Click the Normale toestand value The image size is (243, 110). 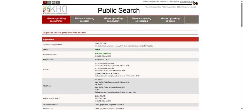coord(103,53)
